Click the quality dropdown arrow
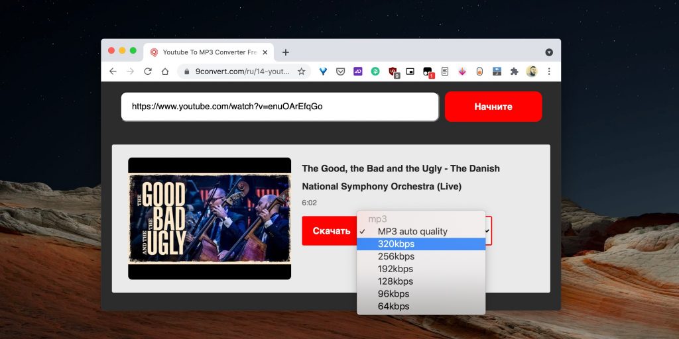The width and height of the screenshot is (679, 339). pyautogui.click(x=487, y=231)
